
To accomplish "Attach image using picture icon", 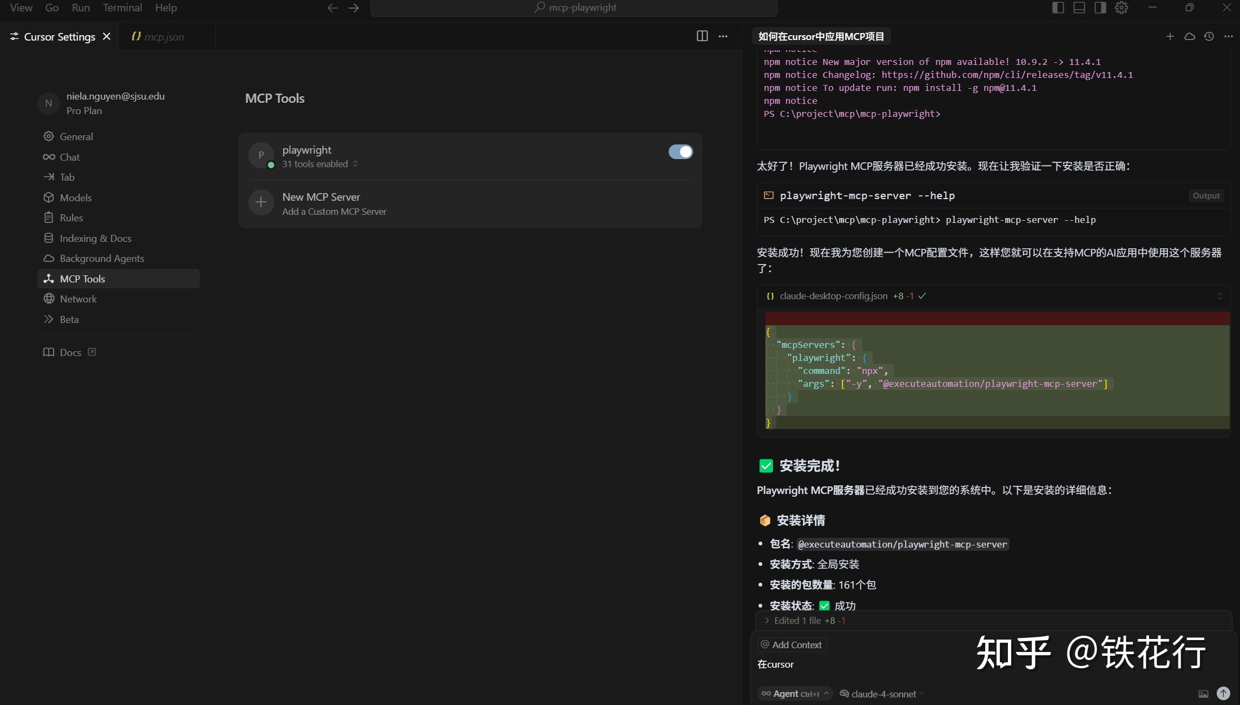I will point(1203,694).
